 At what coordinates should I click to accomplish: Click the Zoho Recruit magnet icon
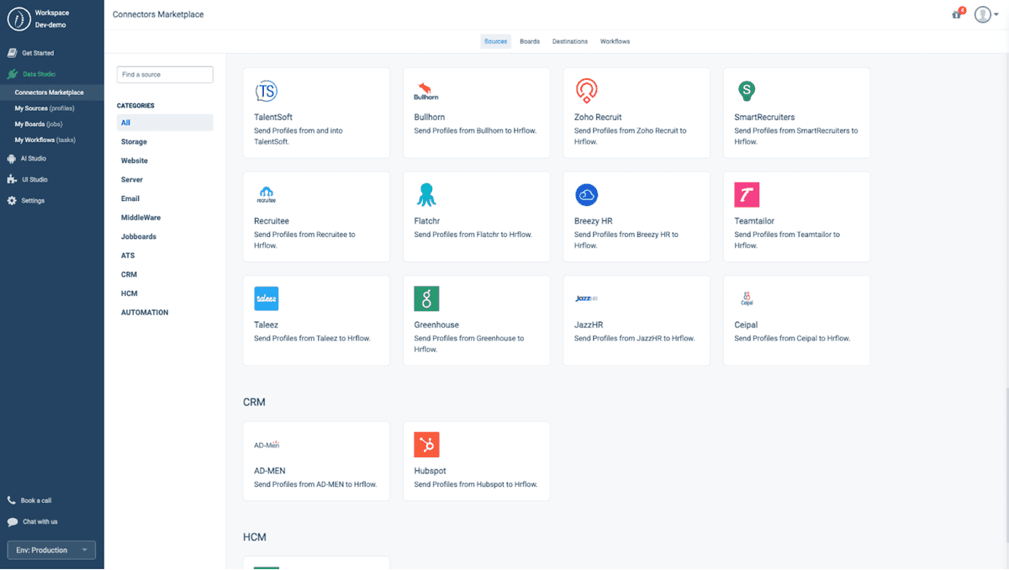586,91
